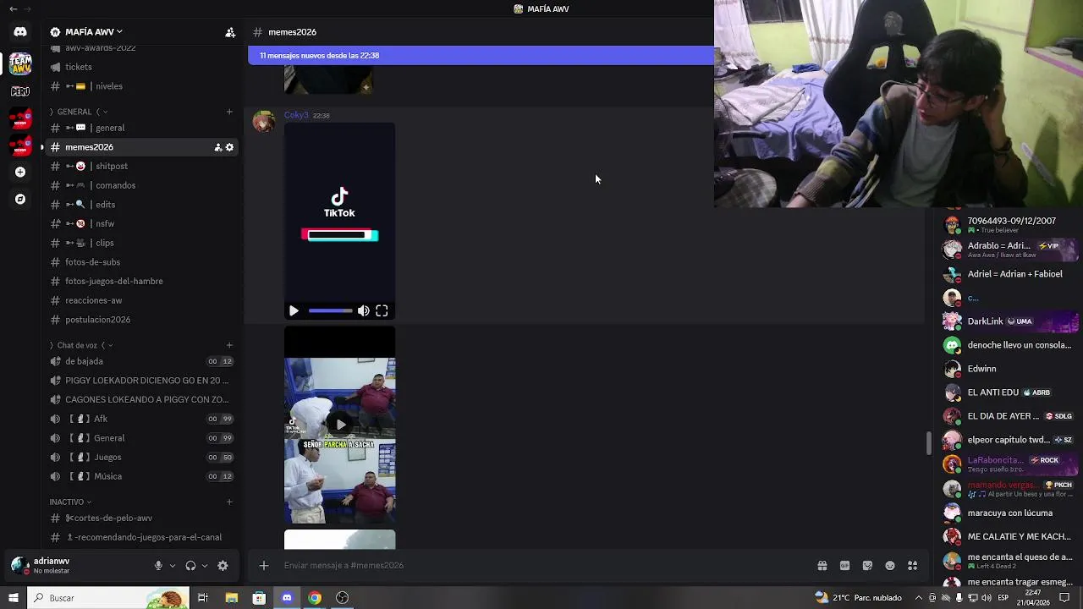1083x609 pixels.
Task: Add attachment plus button in message bar
Action: click(264, 565)
